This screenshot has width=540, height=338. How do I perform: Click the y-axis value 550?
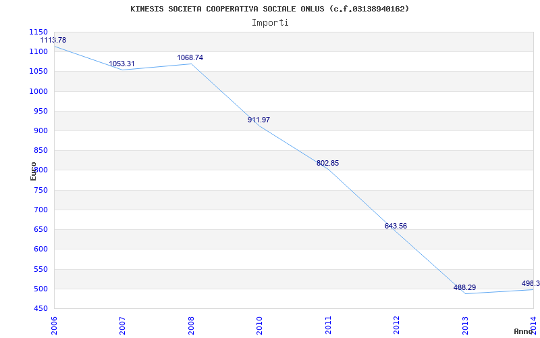click(x=40, y=269)
